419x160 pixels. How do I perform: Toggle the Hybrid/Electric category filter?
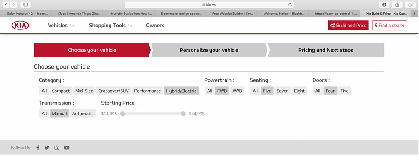click(181, 91)
